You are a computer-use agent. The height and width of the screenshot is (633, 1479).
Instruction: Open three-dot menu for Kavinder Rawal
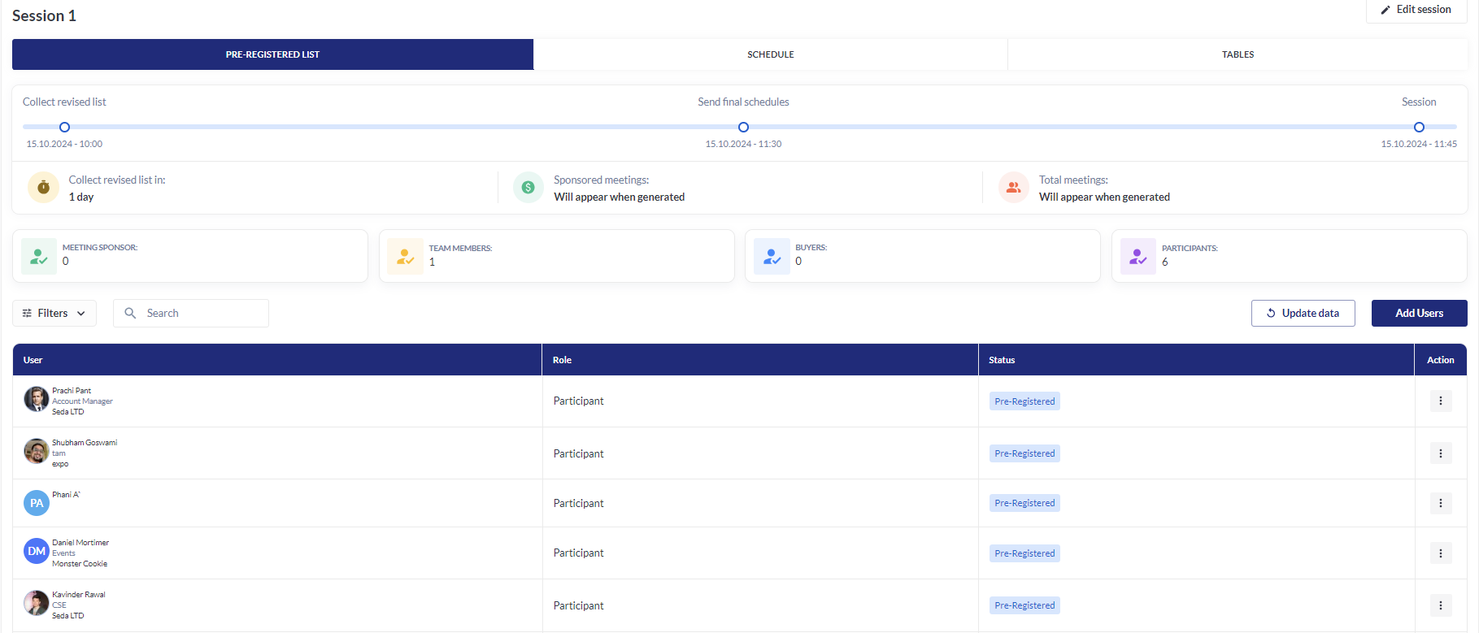[x=1440, y=605]
